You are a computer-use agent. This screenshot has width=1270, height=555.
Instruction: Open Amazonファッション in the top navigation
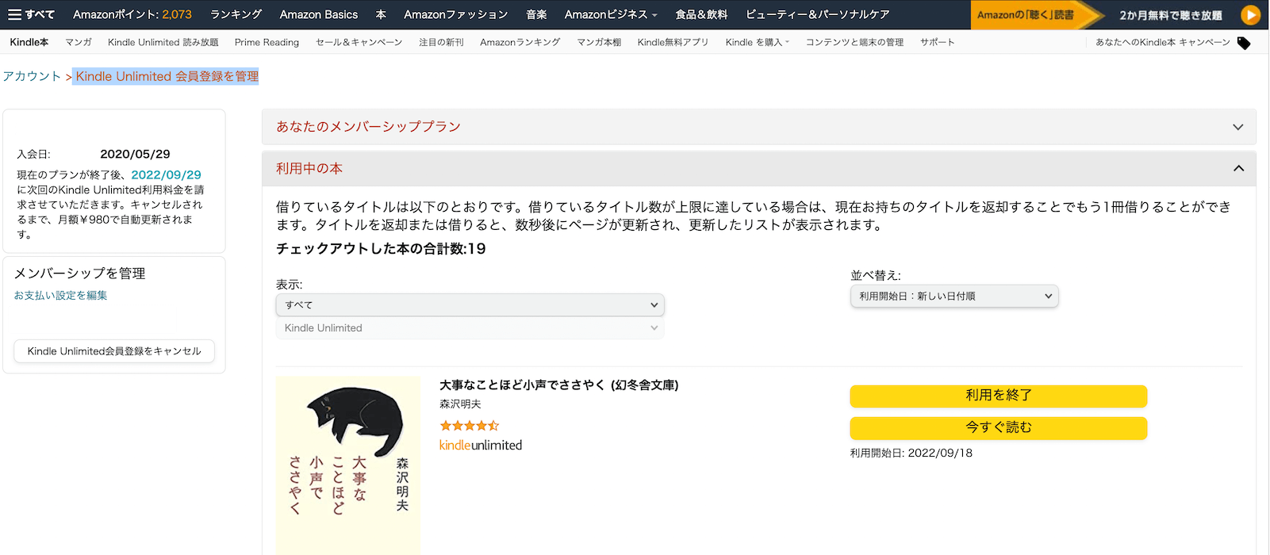tap(455, 14)
